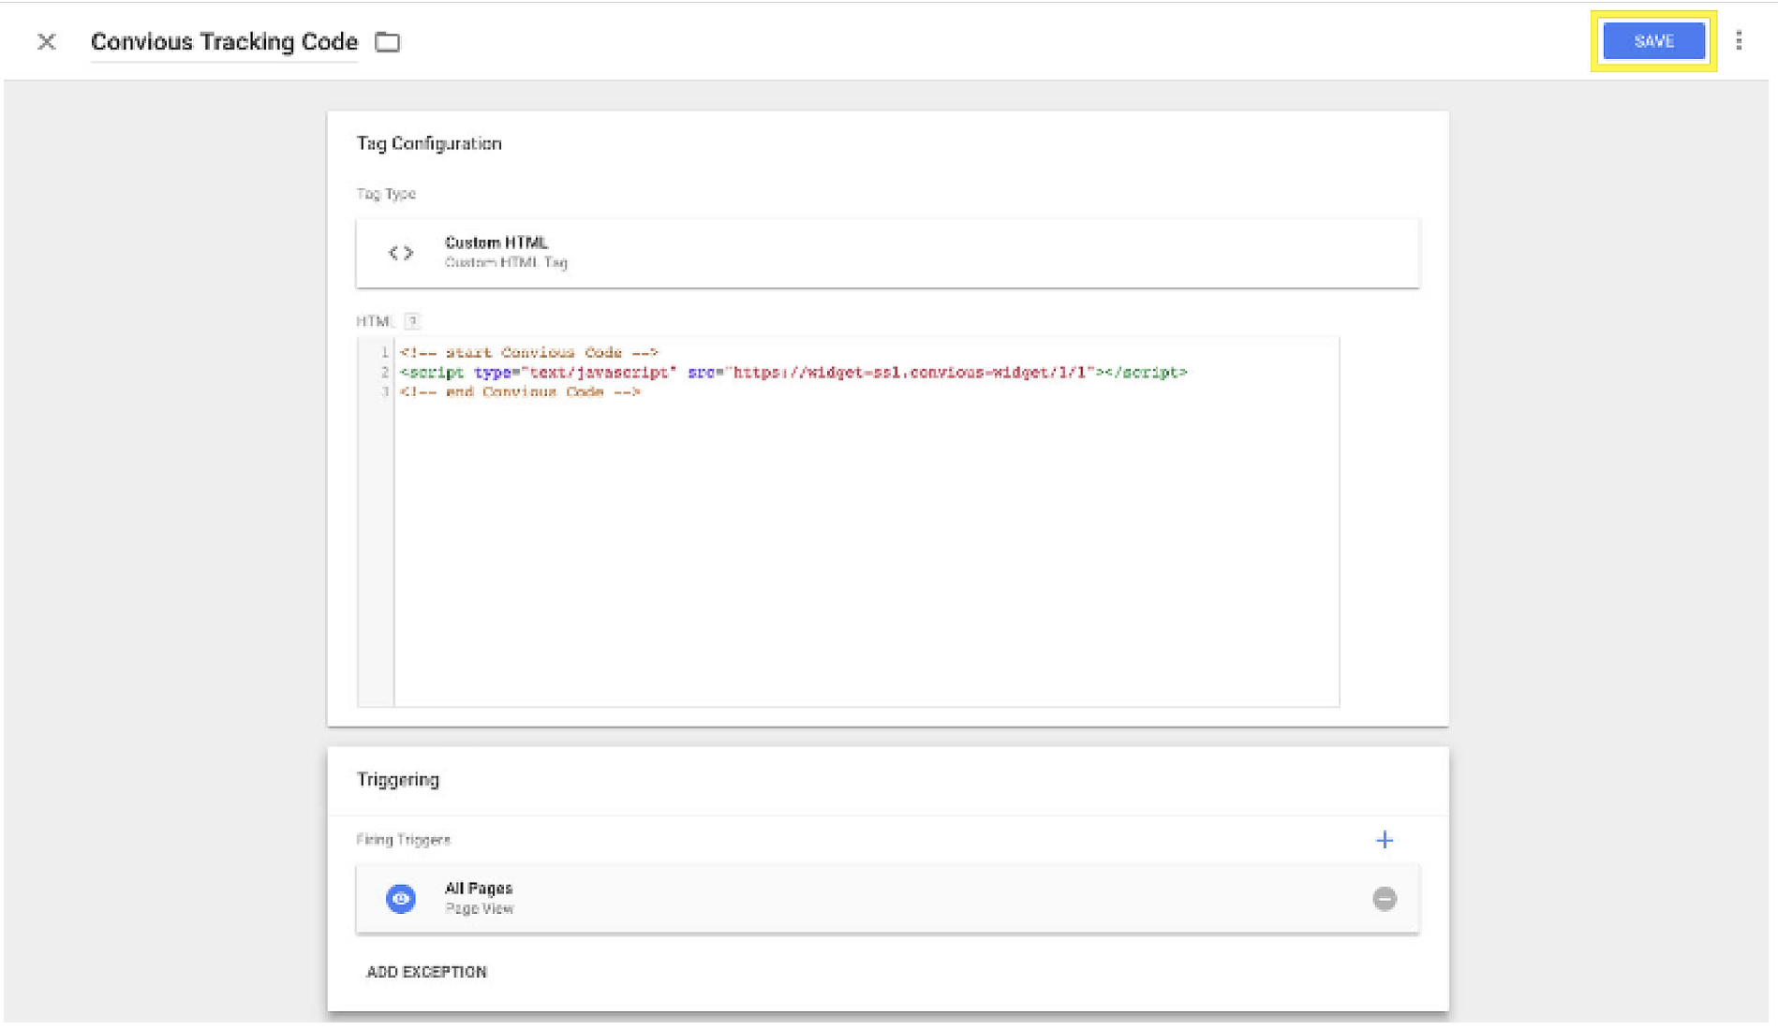Remove the All Pages trigger with the minus icon
This screenshot has width=1778, height=1030.
click(1384, 899)
